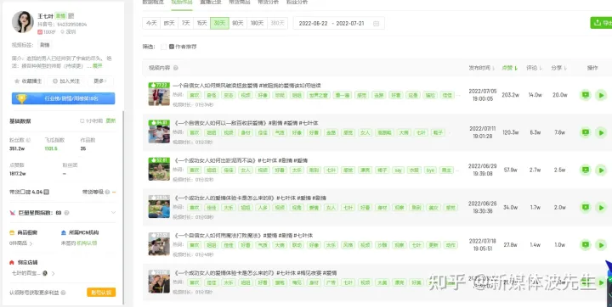The height and width of the screenshot is (307, 612).
Task: Click the orange account claim button
Action: point(101,293)
